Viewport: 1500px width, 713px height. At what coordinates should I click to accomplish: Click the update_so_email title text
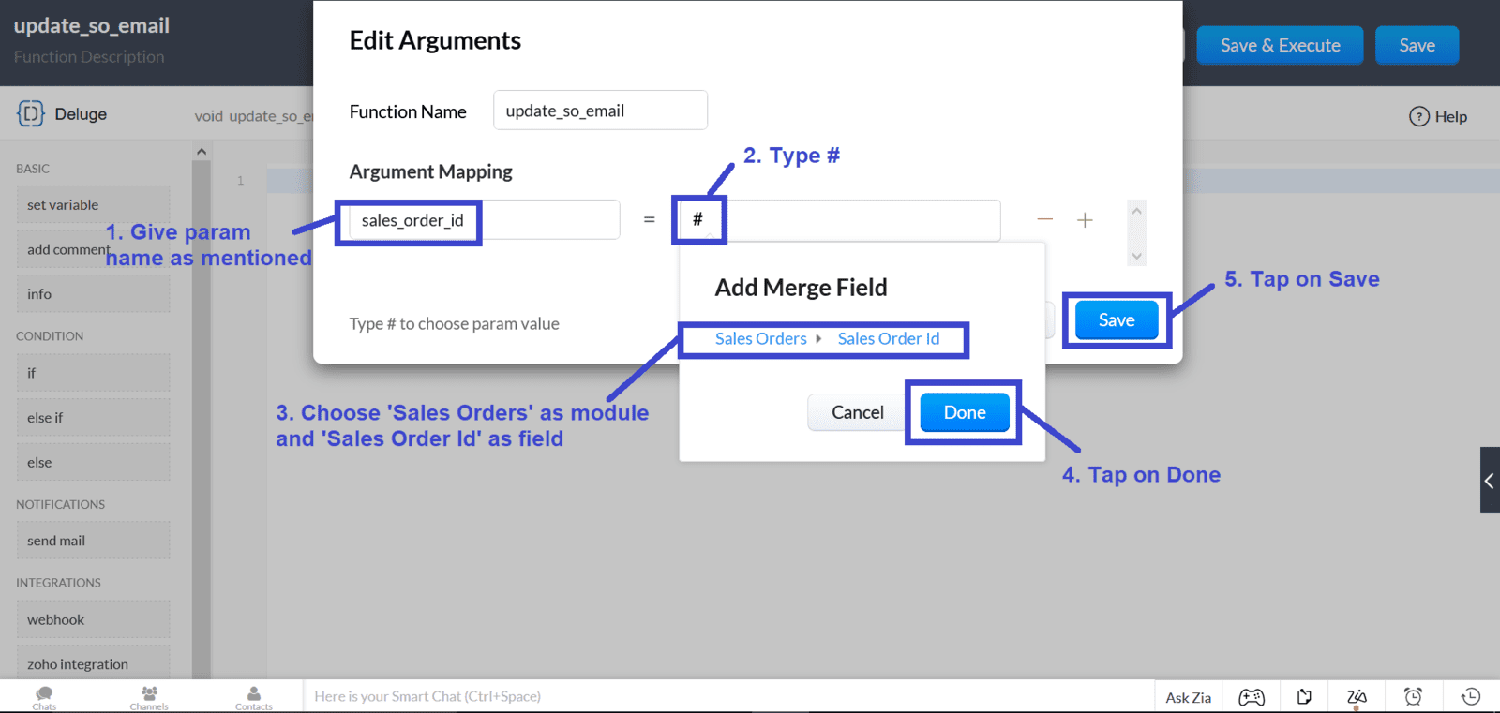pyautogui.click(x=91, y=25)
